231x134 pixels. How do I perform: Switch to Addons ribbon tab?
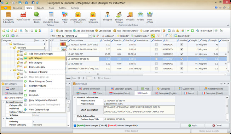(x=63, y=8)
